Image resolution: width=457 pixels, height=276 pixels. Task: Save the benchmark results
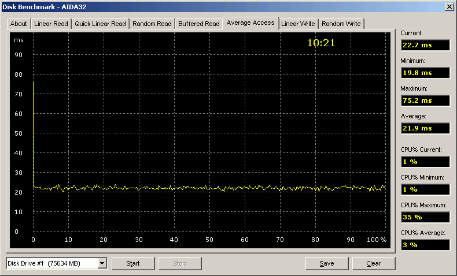pos(327,263)
